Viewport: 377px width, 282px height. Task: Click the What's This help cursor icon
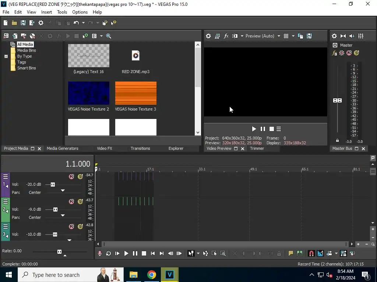pyautogui.click(x=113, y=23)
